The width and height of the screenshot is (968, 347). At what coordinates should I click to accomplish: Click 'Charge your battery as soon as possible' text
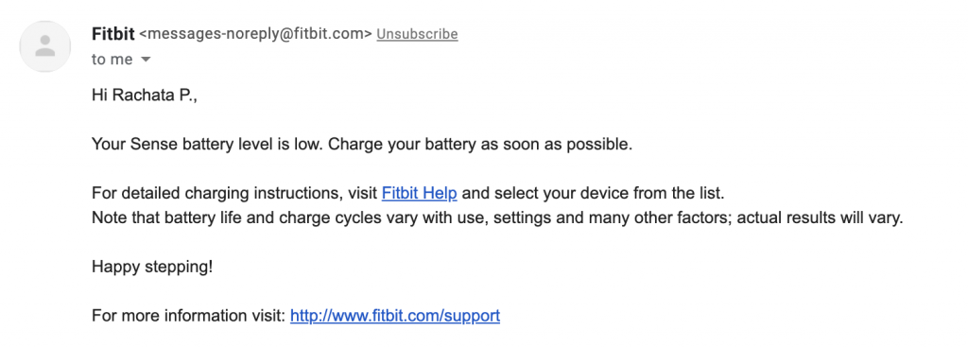click(x=481, y=145)
